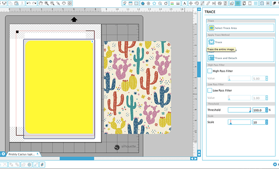Screen dimensions: 279x169
Task: Open the Fill Gradient window icon
Action: click(x=130, y=3)
